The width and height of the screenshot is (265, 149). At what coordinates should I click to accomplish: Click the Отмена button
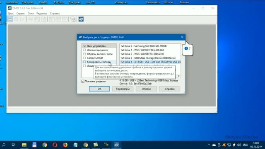pos(146,89)
